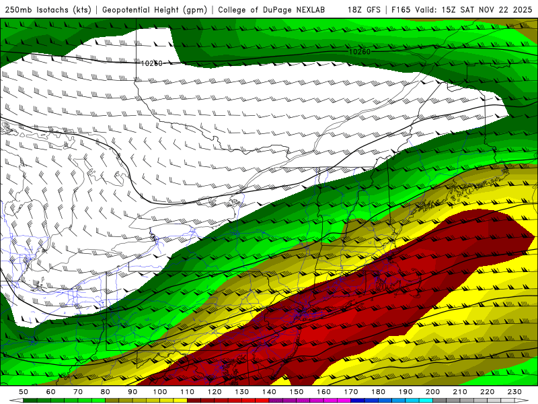538x404 pixels.
Task: Click the '130' colorbar label
Action: click(241, 392)
